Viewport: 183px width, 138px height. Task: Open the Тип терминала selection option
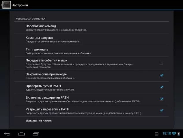click(x=91, y=51)
